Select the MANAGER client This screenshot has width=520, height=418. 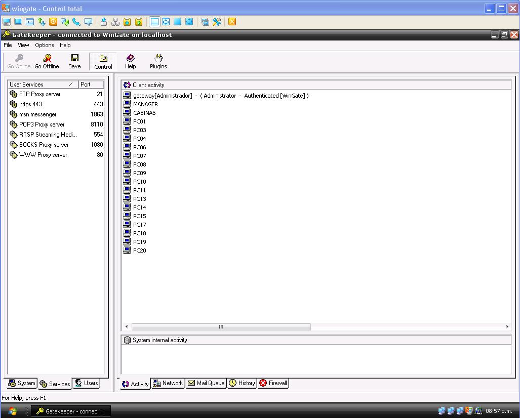[141, 104]
